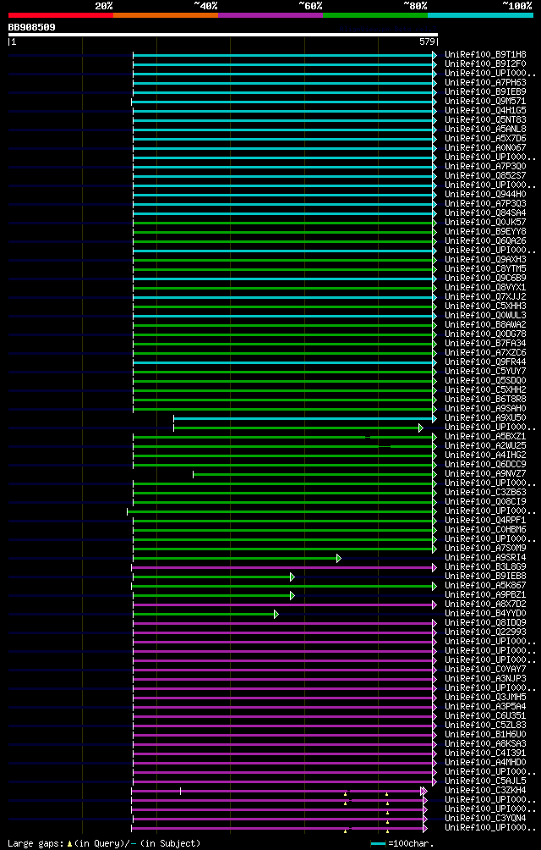Open hit UniRef100_A7S0M9
Viewport: 541px width, 850px height.
485,548
